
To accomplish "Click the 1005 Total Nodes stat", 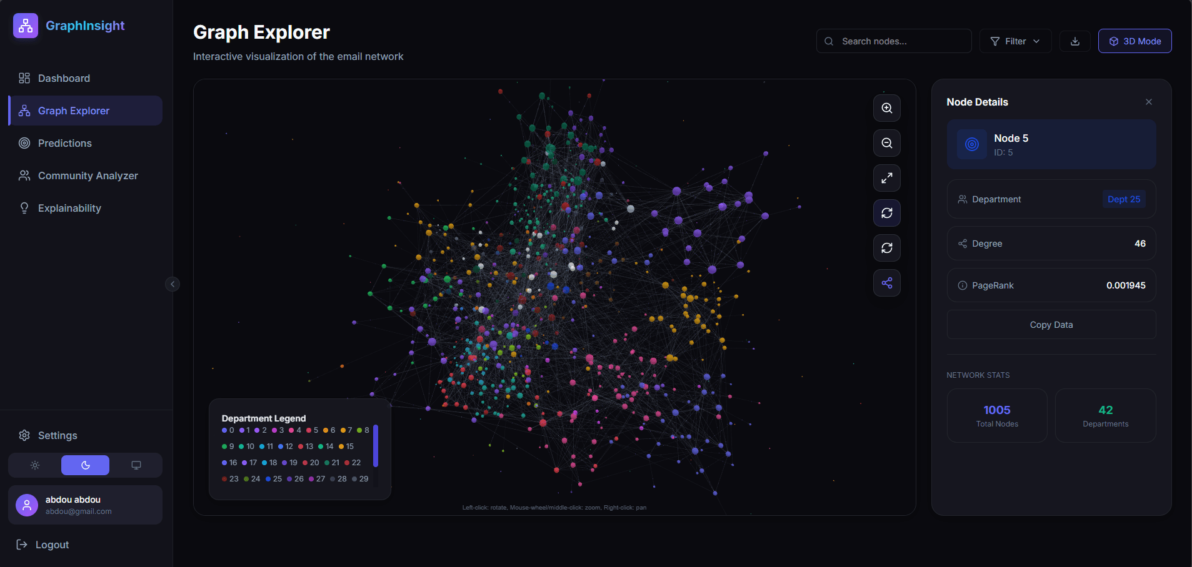I will tap(997, 416).
